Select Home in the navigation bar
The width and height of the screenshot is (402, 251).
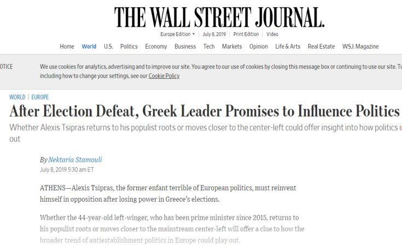click(x=67, y=46)
